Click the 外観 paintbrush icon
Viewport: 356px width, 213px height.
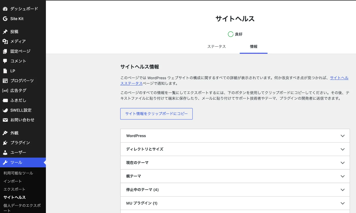5,133
